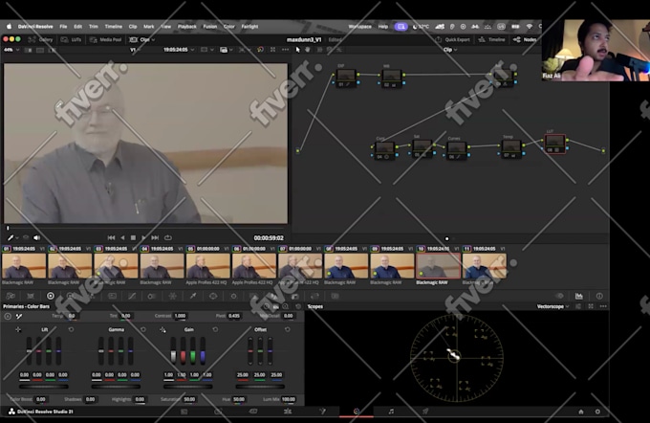Open the Clip node-graph mode dropdown

(x=450, y=50)
